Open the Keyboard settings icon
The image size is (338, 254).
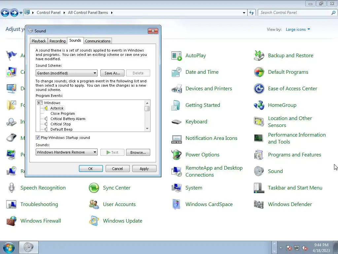177,122
